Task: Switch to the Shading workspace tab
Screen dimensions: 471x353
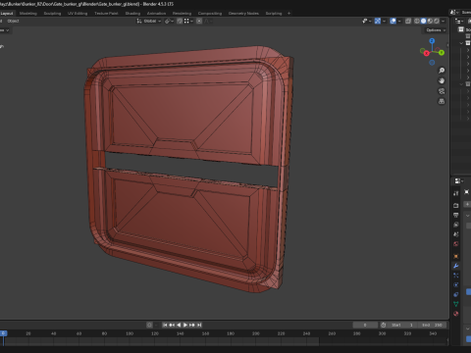Action: (132, 14)
